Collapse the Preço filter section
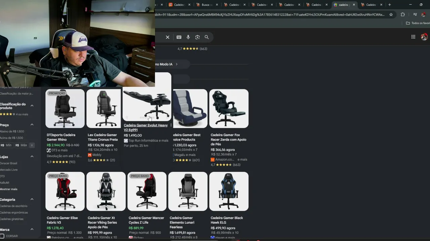This screenshot has width=430, height=241. click(32, 125)
